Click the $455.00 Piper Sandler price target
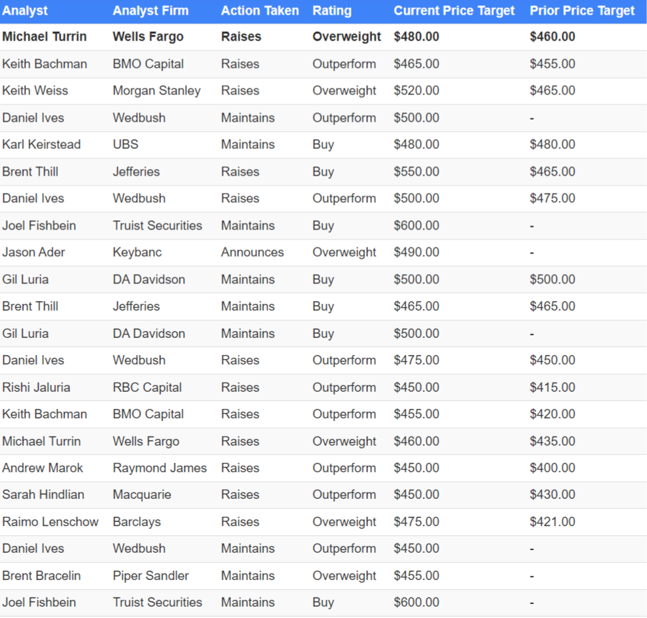The height and width of the screenshot is (618, 647). pos(416,576)
